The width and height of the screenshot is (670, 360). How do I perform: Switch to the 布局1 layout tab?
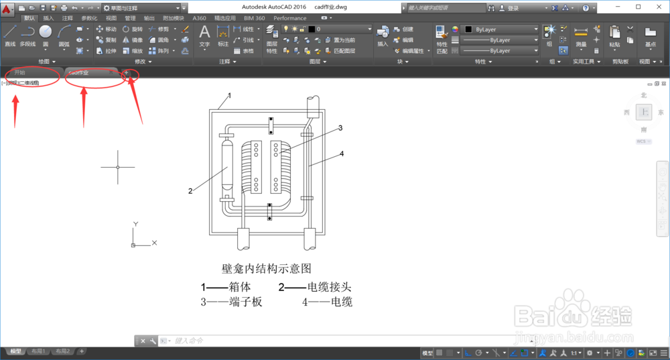(38, 351)
